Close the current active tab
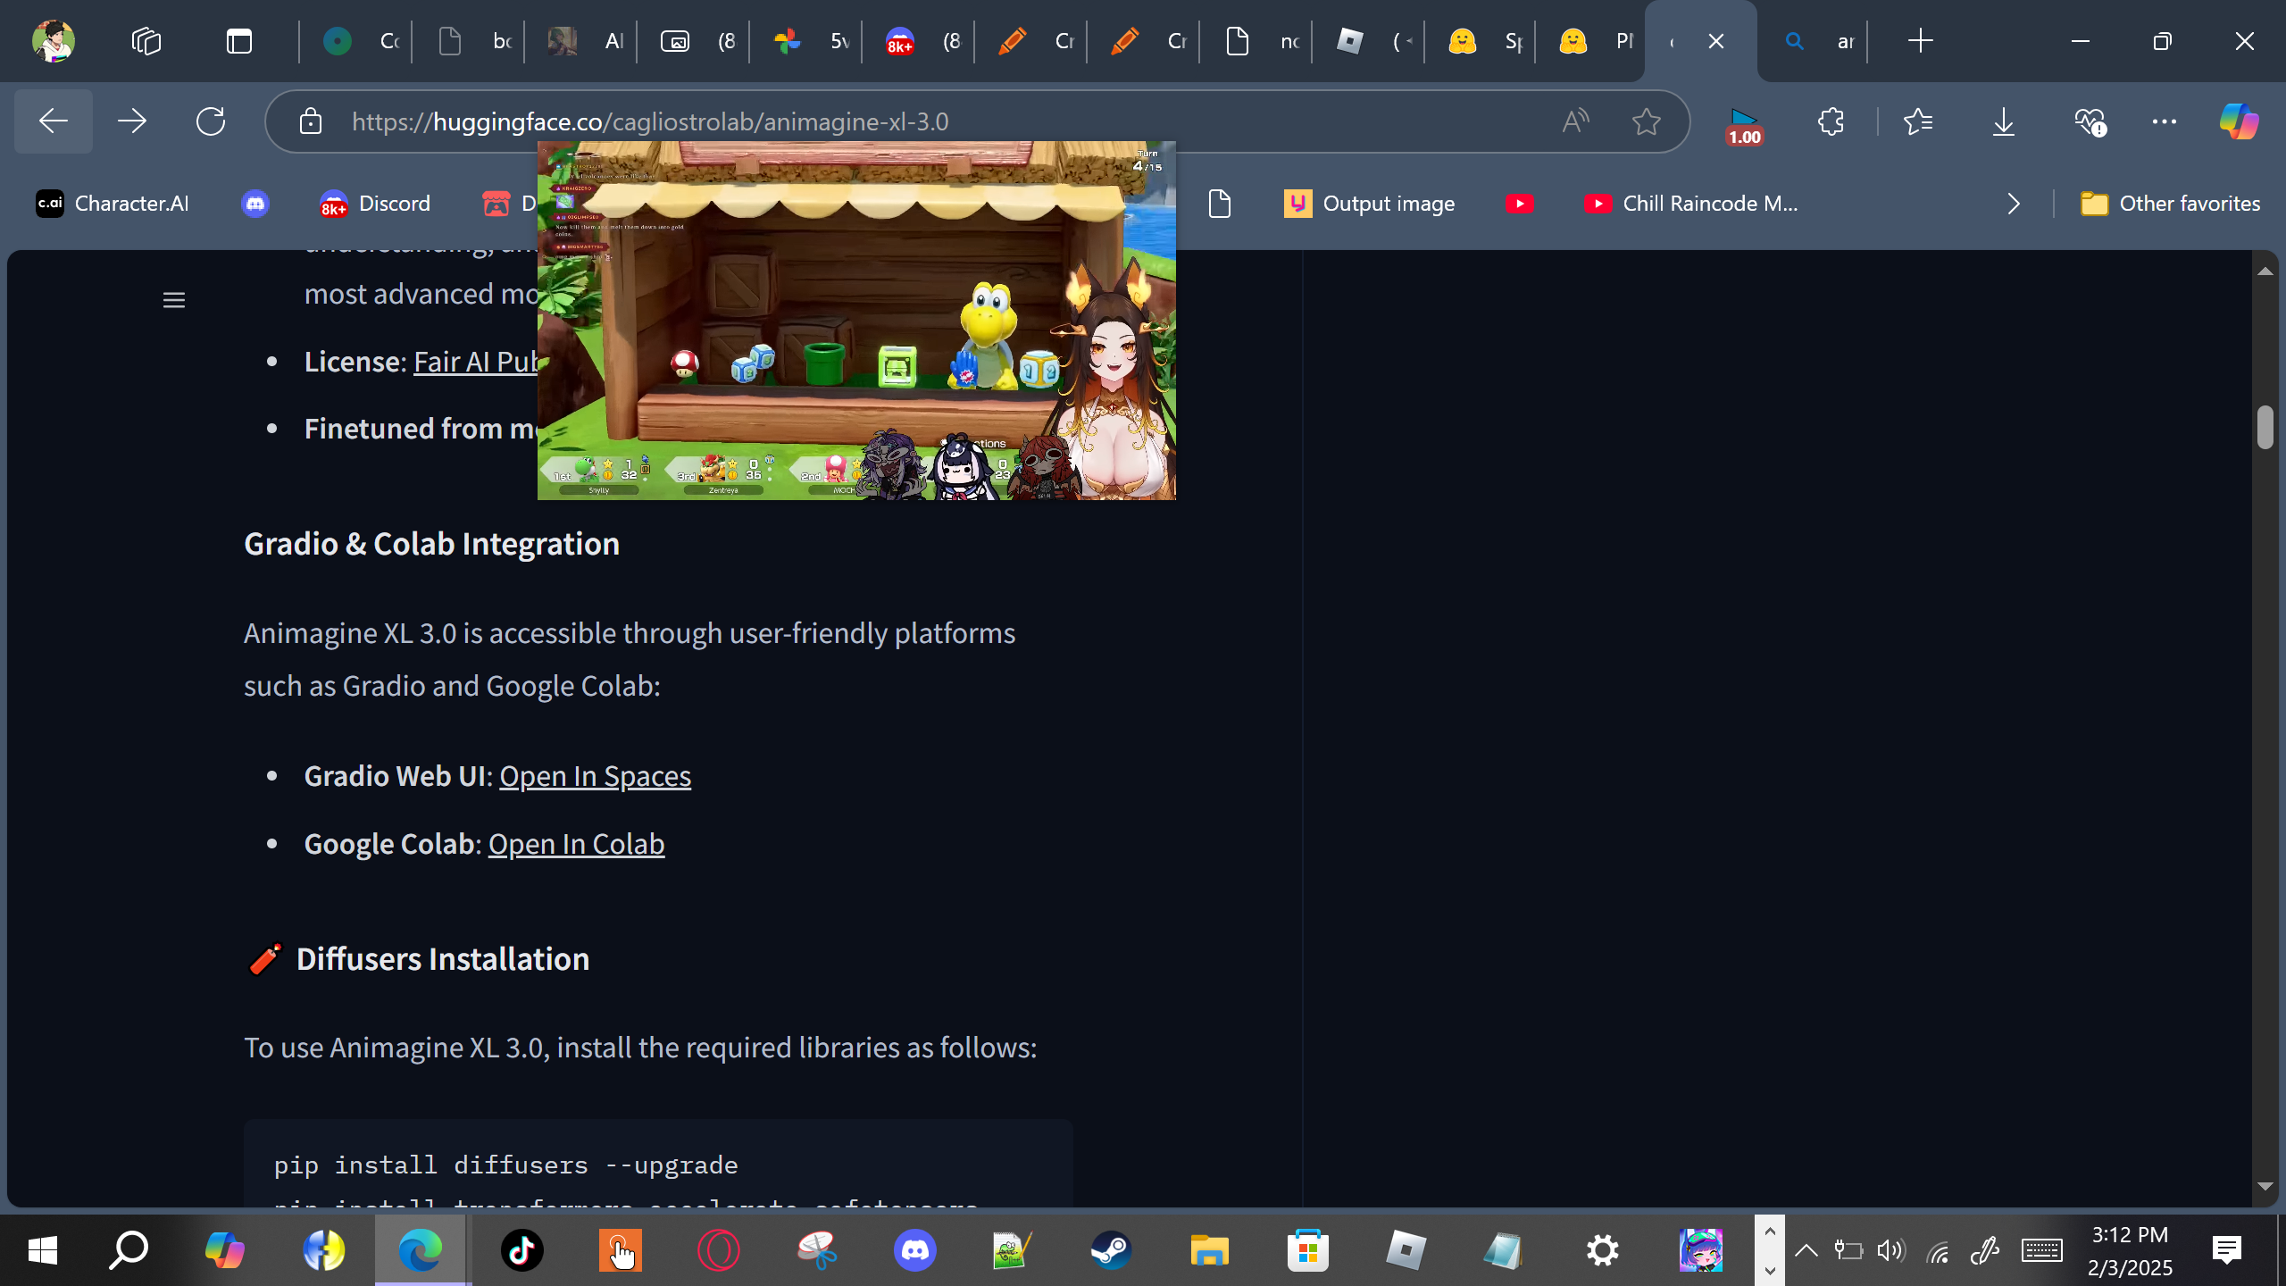The width and height of the screenshot is (2286, 1286). 1715,41
